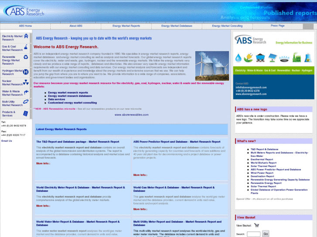Click More Info under World Electricity Meter
This screenshot has height=237, width=317.
43,206
